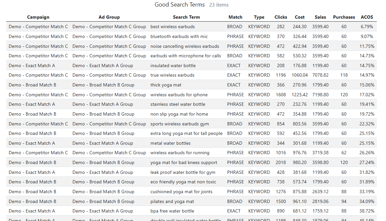This screenshot has height=221, width=386.
Task: Select the 'true wireless earbuds' row
Action: (x=172, y=75)
